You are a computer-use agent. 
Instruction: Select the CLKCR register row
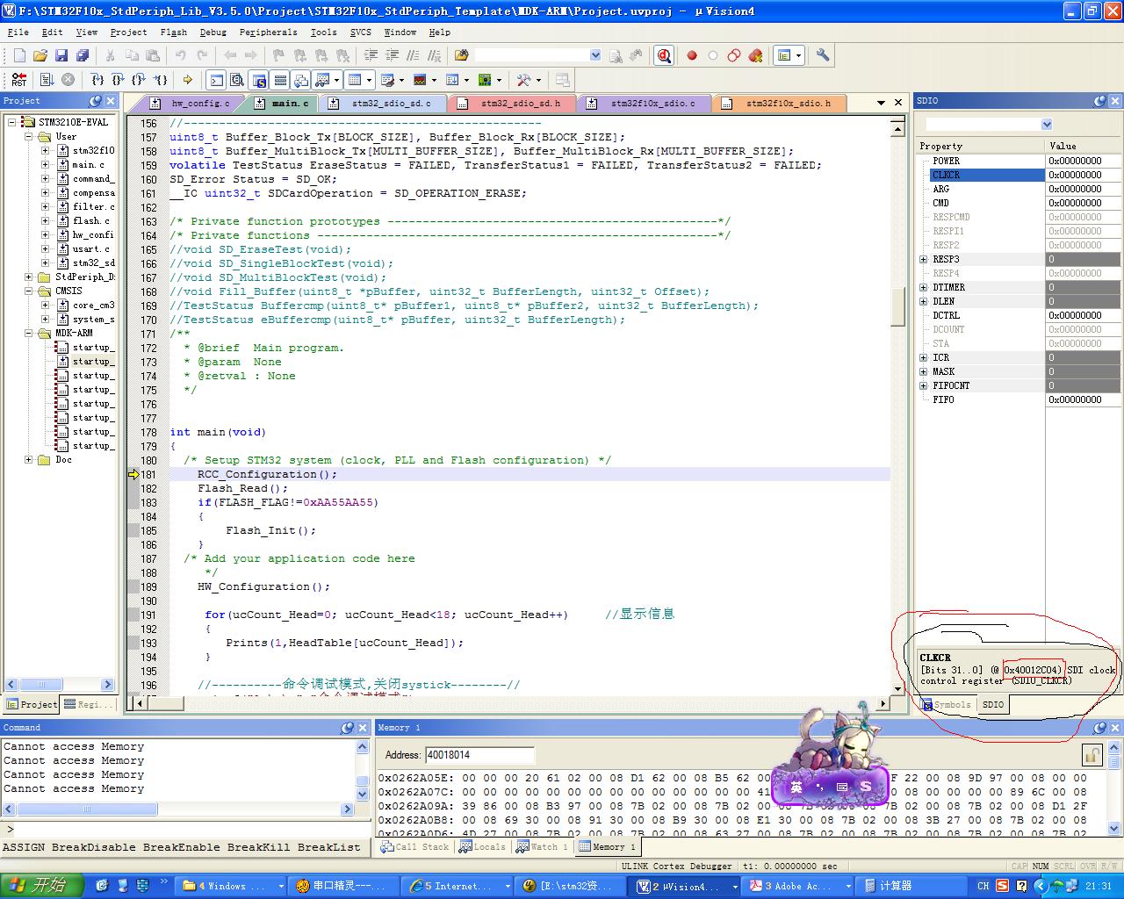tap(1020, 175)
